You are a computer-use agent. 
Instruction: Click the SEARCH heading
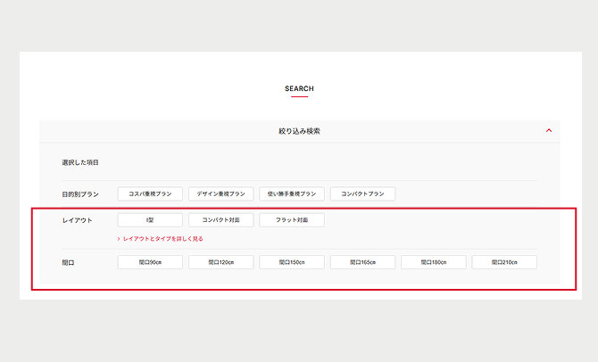point(299,88)
